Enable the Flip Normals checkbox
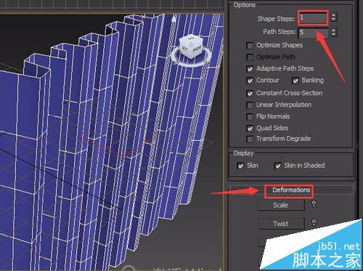The height and width of the screenshot is (271, 363). [250, 117]
